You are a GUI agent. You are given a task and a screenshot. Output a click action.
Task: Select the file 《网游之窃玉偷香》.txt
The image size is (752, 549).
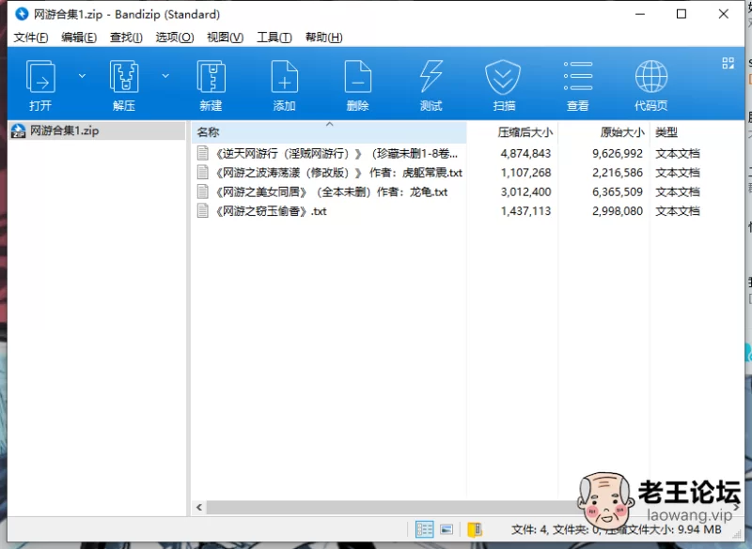pos(271,211)
